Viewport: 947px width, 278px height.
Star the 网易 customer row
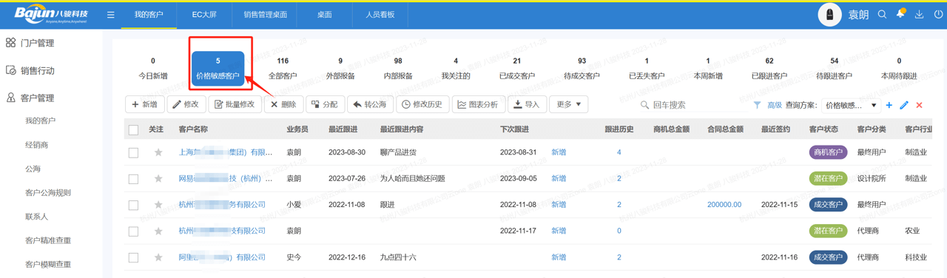158,178
